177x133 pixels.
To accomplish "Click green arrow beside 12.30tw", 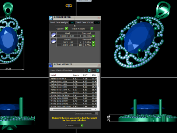I will pyautogui.click(x=94, y=36).
